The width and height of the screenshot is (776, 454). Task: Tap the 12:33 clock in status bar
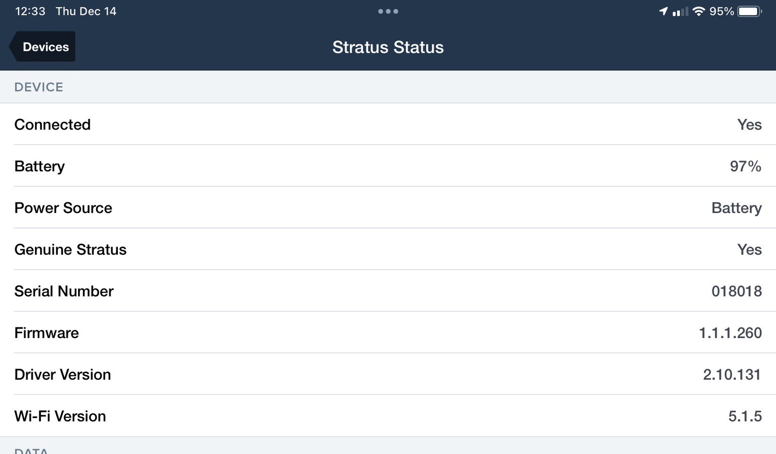click(30, 11)
